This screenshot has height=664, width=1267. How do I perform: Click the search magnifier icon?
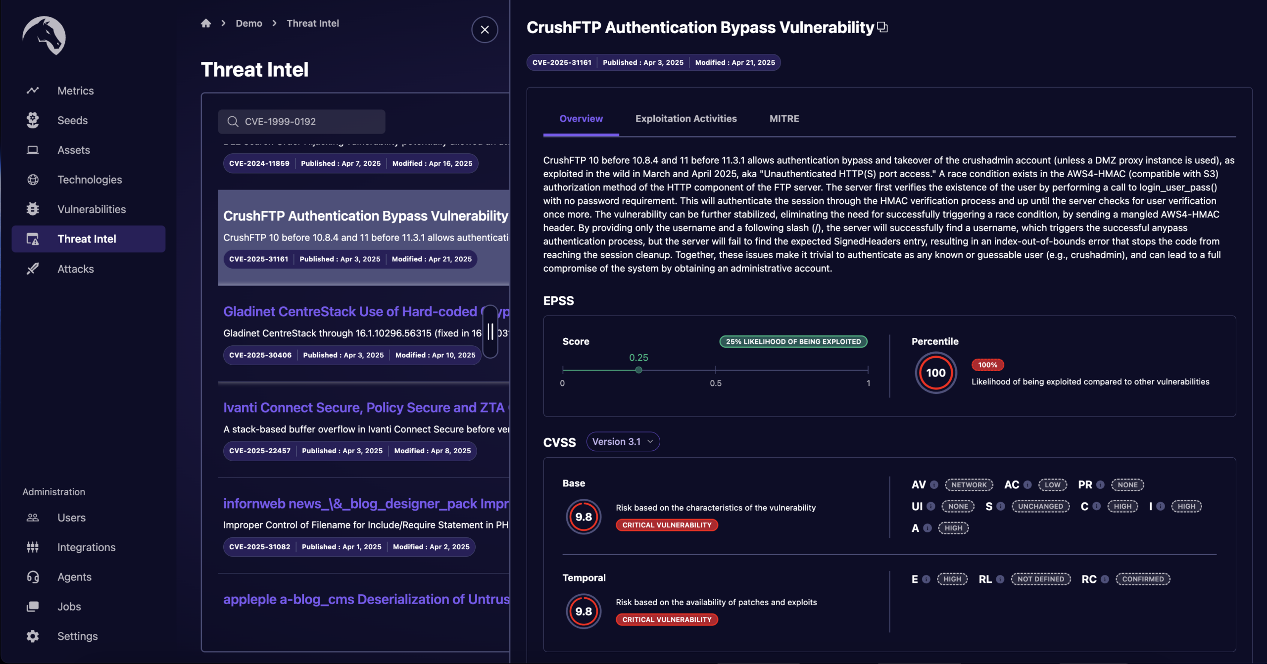point(233,122)
